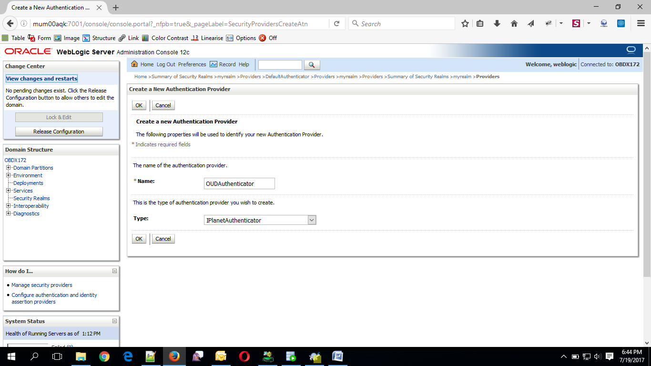Viewport: 651px width, 366px height.
Task: Reload the page with the refresh icon
Action: 336,23
